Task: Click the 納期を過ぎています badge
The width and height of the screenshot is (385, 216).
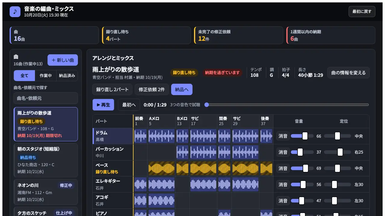Action: (222, 73)
